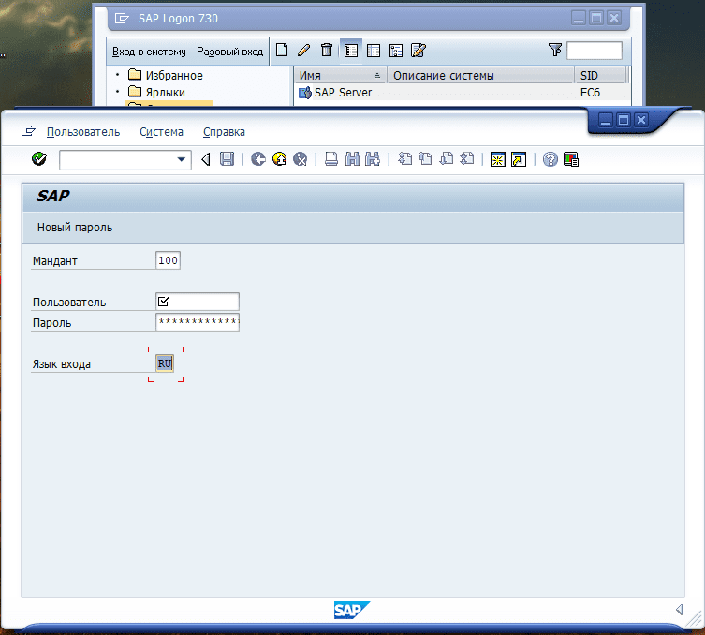The height and width of the screenshot is (635, 705).
Task: Click the Новый пароль button
Action: (x=75, y=228)
